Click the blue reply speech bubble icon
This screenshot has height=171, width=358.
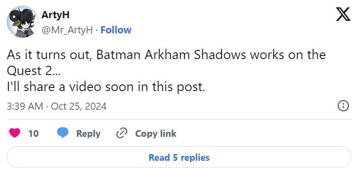pyautogui.click(x=63, y=133)
